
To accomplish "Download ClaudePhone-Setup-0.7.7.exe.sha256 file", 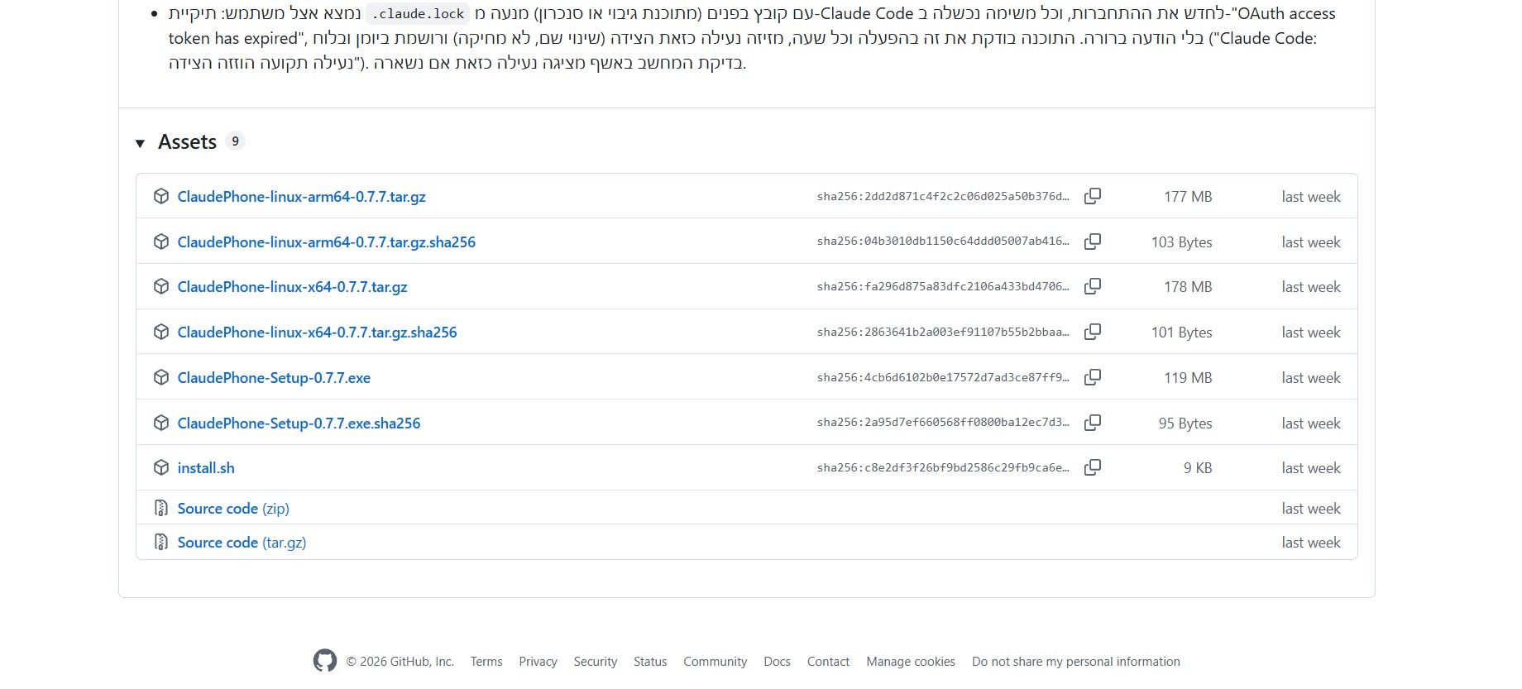I will point(299,423).
